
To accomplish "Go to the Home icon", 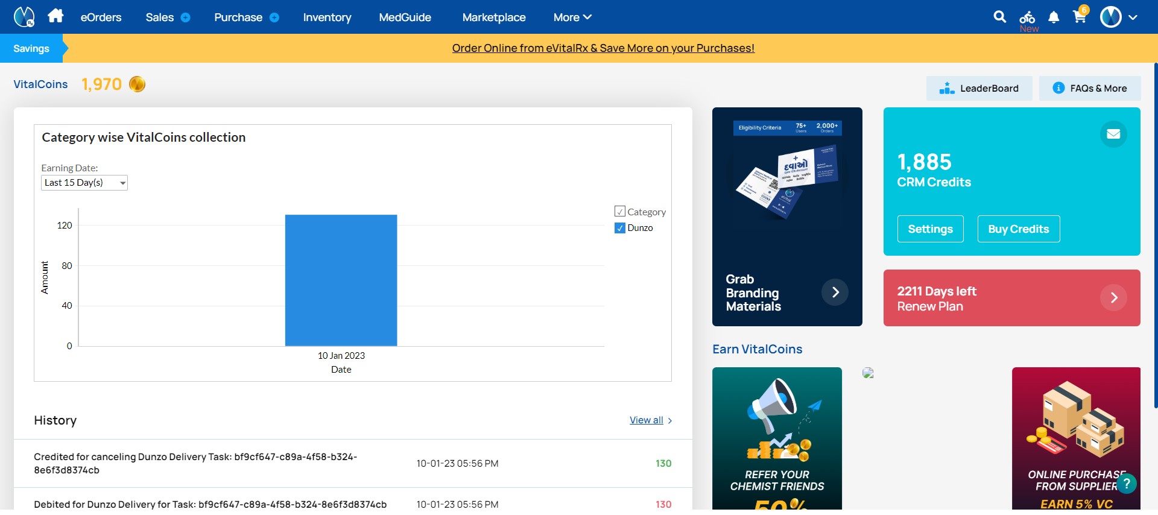I will (x=55, y=16).
